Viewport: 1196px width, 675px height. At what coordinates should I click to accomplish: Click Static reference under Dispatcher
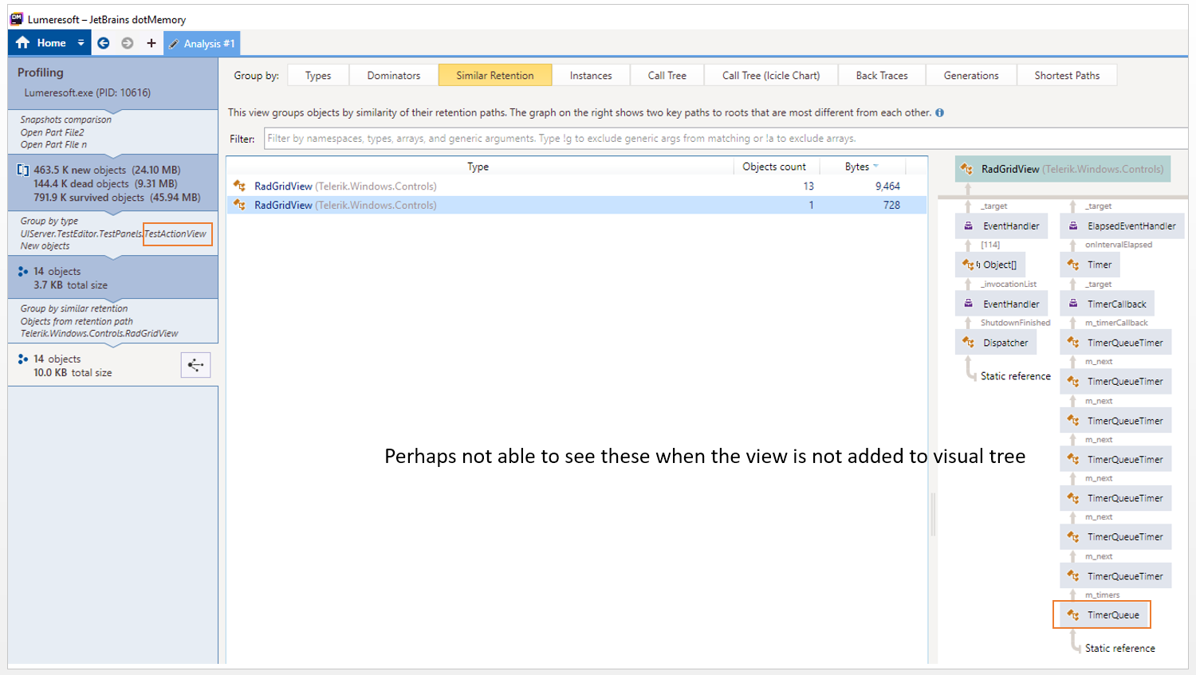coord(1016,376)
